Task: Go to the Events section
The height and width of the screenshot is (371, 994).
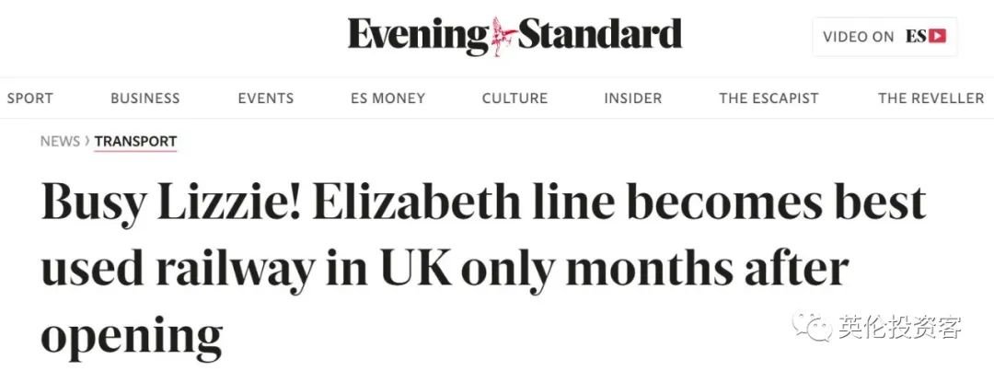Action: click(x=266, y=99)
